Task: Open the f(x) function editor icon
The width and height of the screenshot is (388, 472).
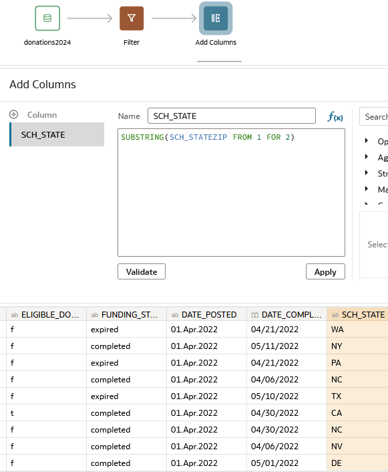Action: (335, 116)
